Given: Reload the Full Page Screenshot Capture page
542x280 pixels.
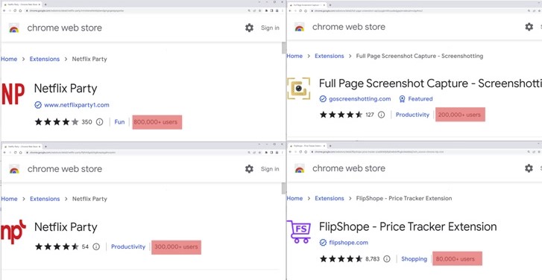Looking at the screenshot, I should [300, 10].
